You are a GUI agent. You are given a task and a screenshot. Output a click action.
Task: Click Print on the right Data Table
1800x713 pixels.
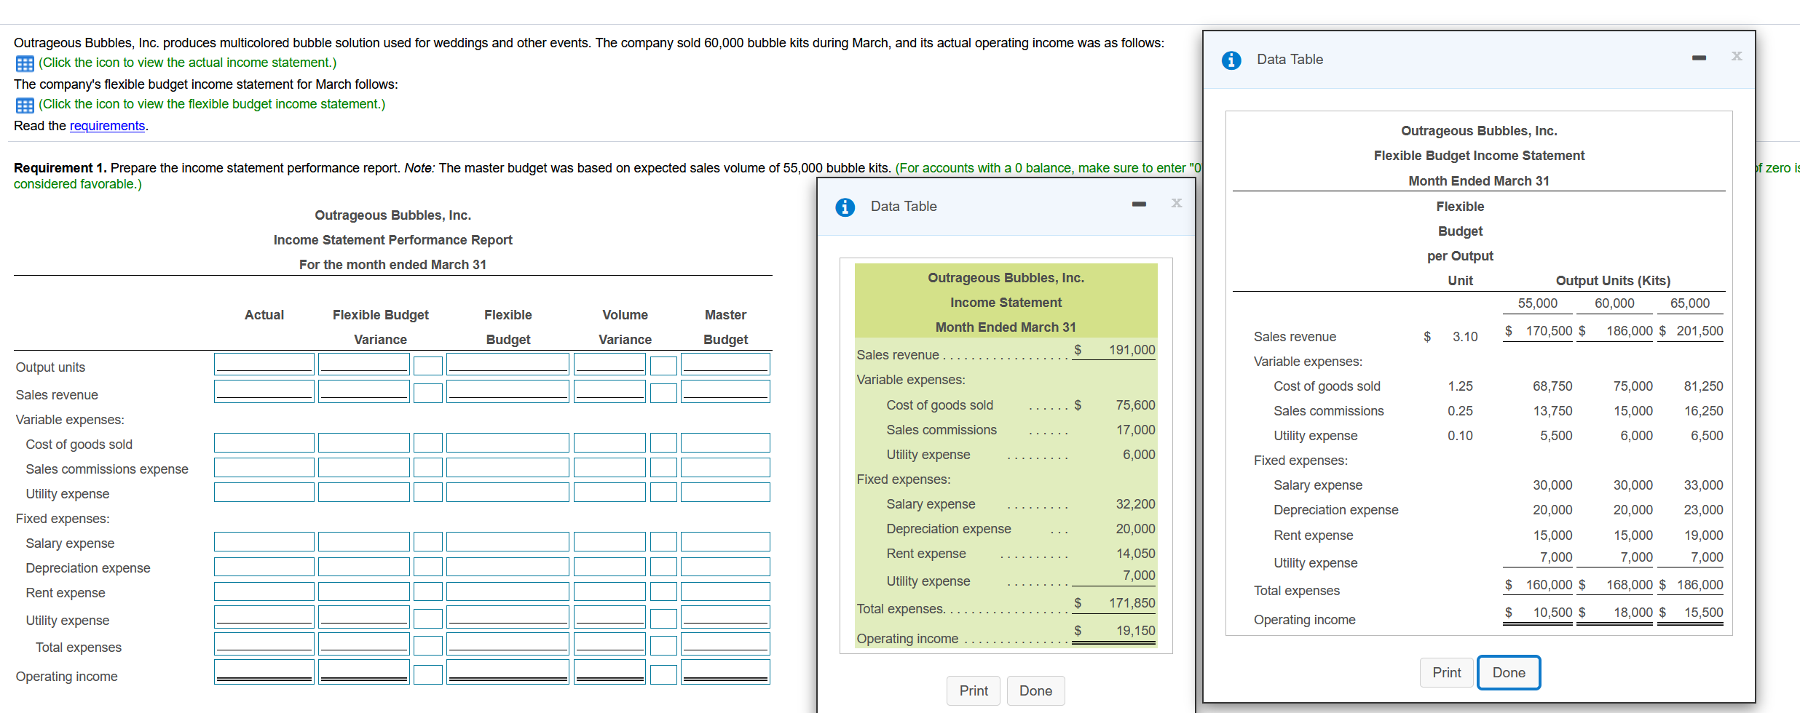pos(1446,672)
